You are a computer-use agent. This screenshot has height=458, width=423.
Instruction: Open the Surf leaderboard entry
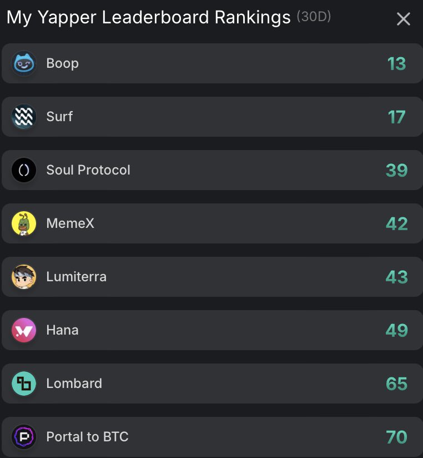coord(213,117)
